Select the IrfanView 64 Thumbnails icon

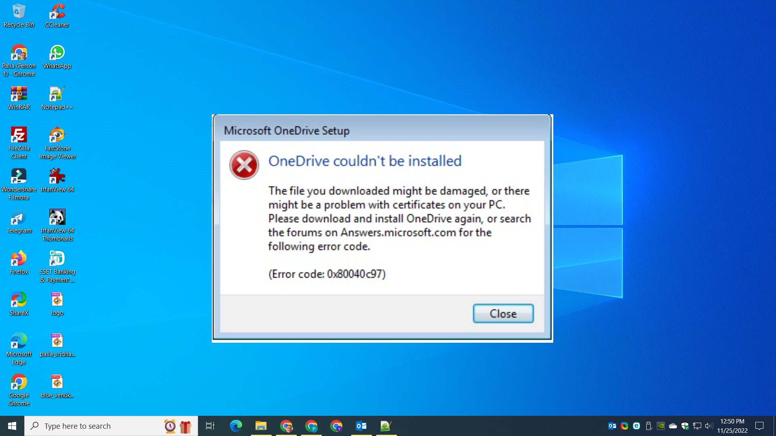click(57, 226)
